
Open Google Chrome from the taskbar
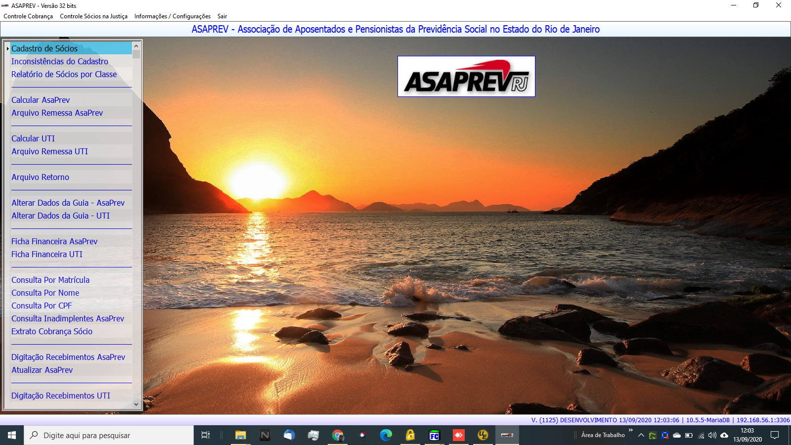point(338,435)
